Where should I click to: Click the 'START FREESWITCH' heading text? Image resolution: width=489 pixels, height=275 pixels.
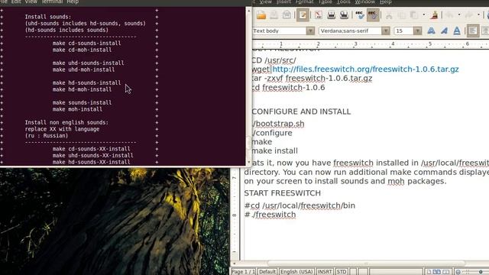coord(283,193)
